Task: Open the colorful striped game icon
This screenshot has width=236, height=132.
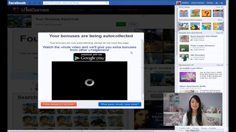Action: (x=218, y=26)
